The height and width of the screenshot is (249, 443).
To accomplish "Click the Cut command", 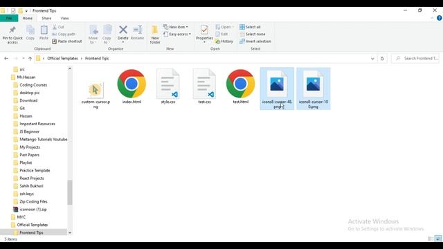I will click(x=58, y=27).
